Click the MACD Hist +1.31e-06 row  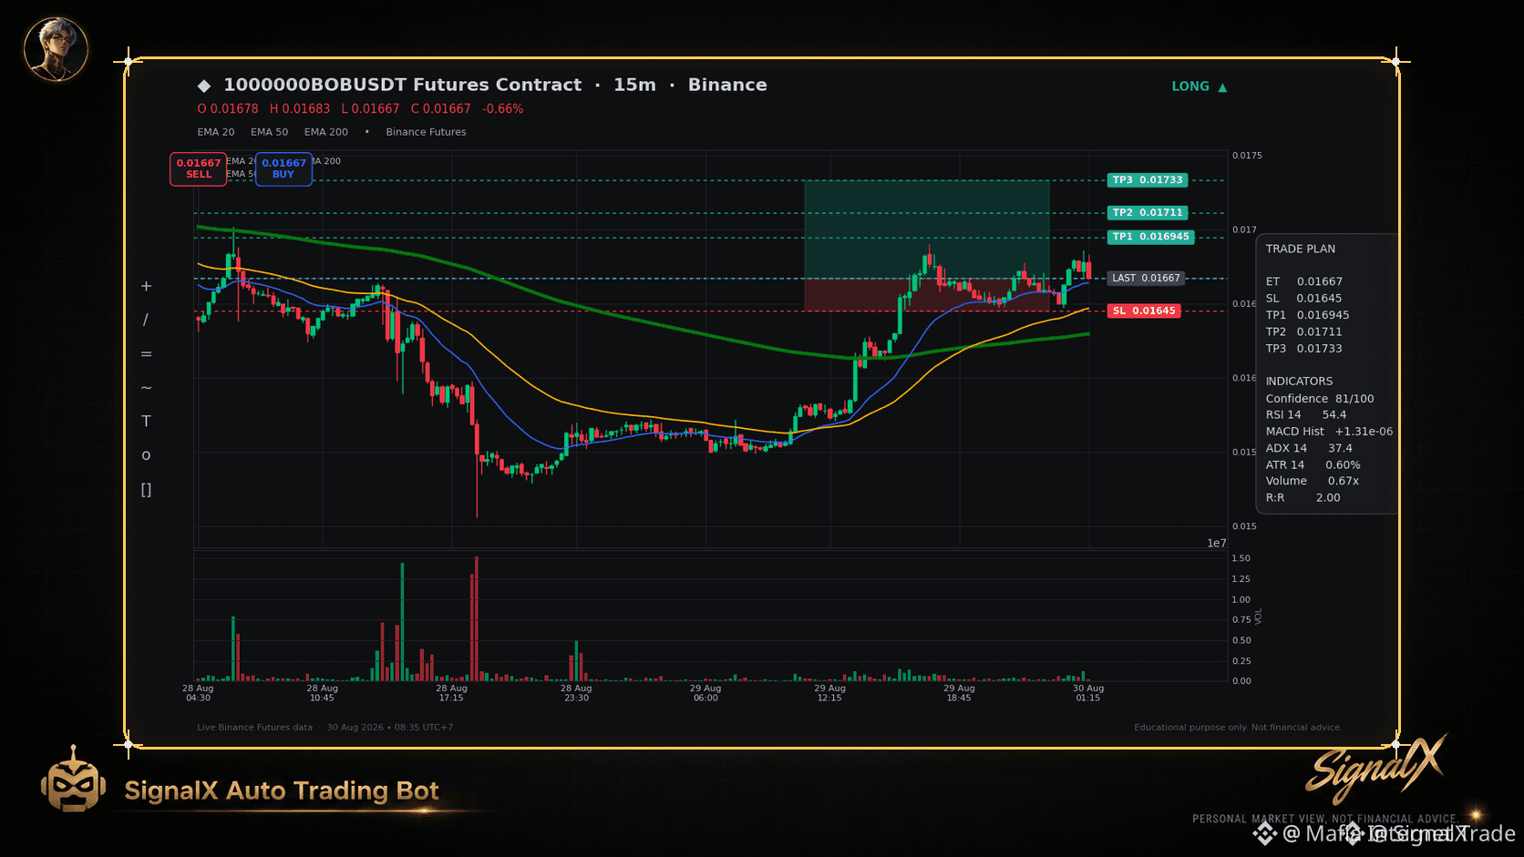point(1329,432)
